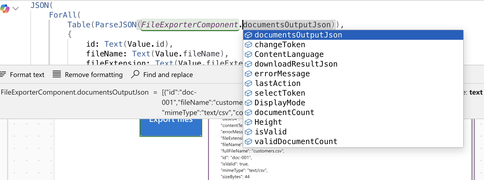Image resolution: width=484 pixels, height=180 pixels.
Task: Pick ContentLanguage in suggestion list
Action: [x=353, y=54]
